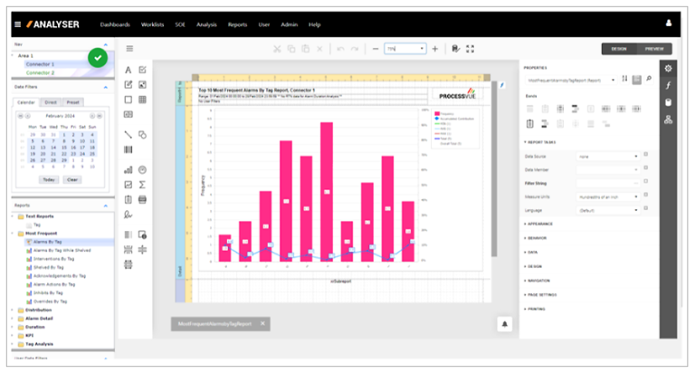Click the smart tag icon at the canvas corner
Screen dimensions: 695x373
501,85
